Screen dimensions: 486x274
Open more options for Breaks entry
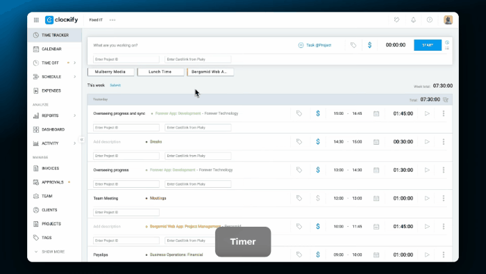tap(444, 142)
